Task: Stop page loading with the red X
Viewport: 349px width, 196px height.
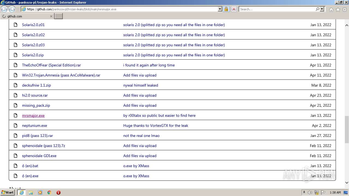Action: (x=234, y=9)
